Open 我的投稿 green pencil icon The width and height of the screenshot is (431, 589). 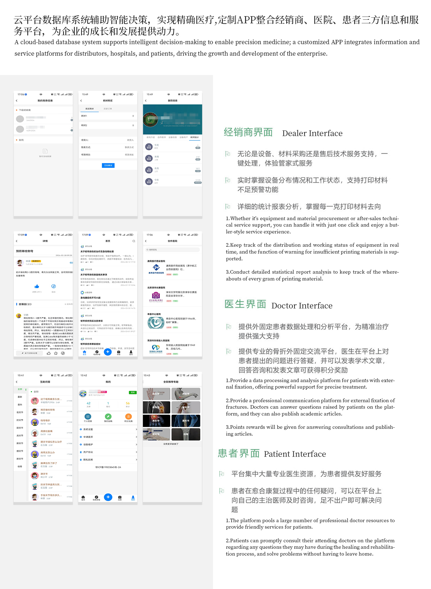(108, 417)
